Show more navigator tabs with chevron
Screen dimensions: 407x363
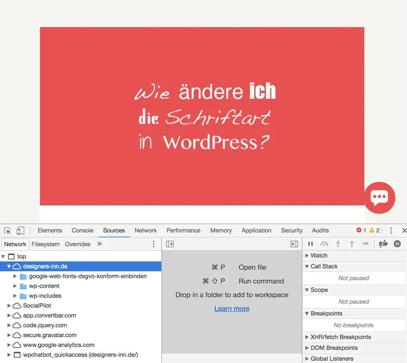pos(99,244)
